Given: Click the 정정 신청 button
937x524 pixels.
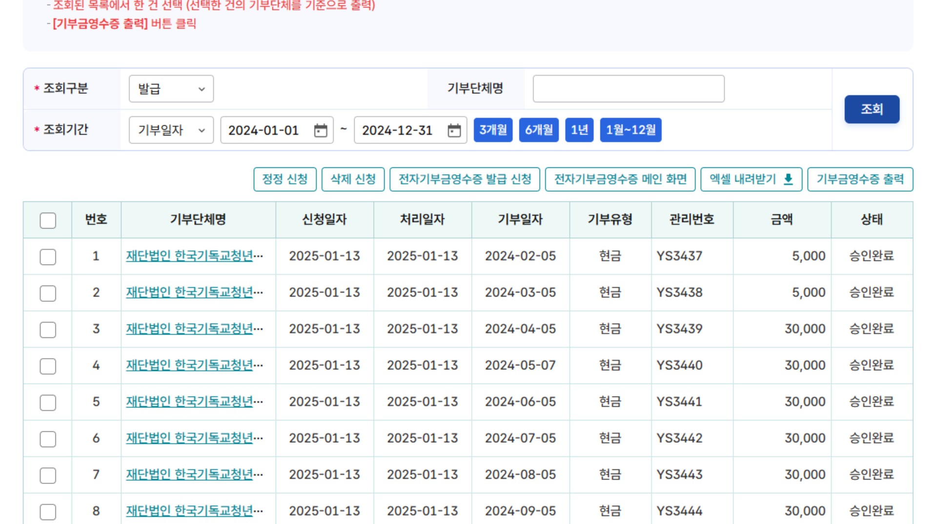Looking at the screenshot, I should (285, 180).
